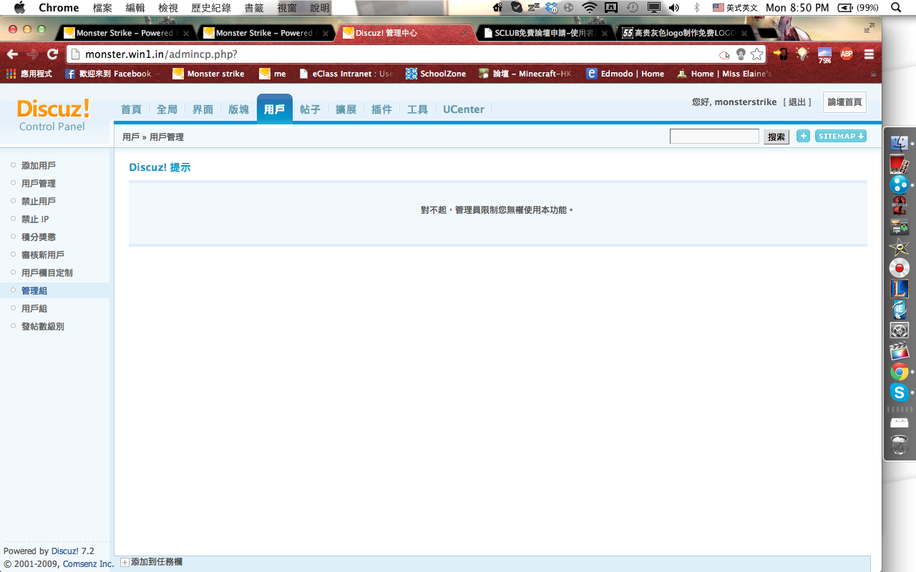Click 添加到任務欄 at the bottom
The width and height of the screenshot is (916, 572).
click(152, 563)
